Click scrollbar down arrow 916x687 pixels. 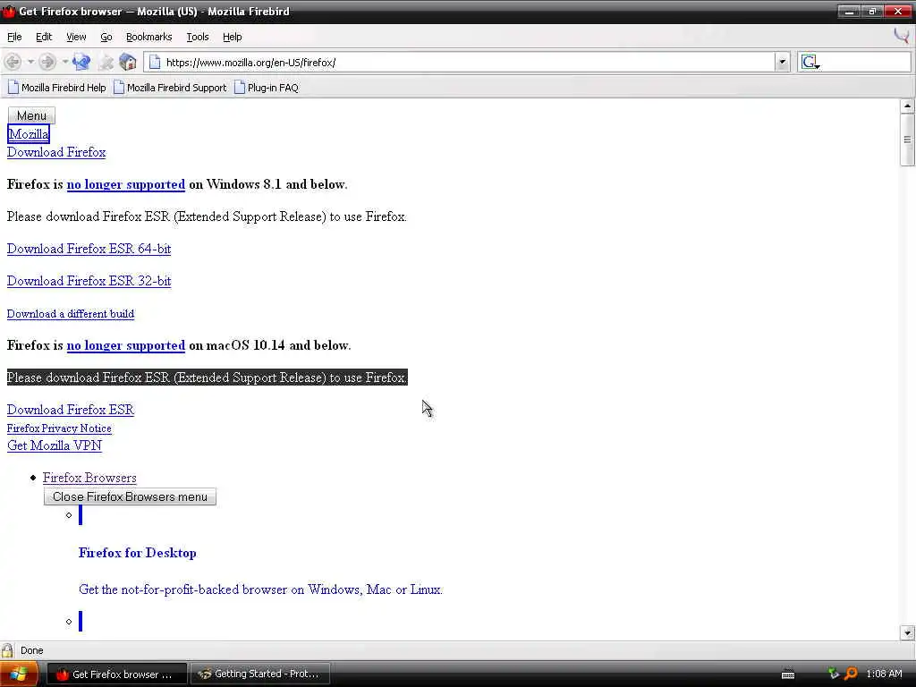(907, 632)
